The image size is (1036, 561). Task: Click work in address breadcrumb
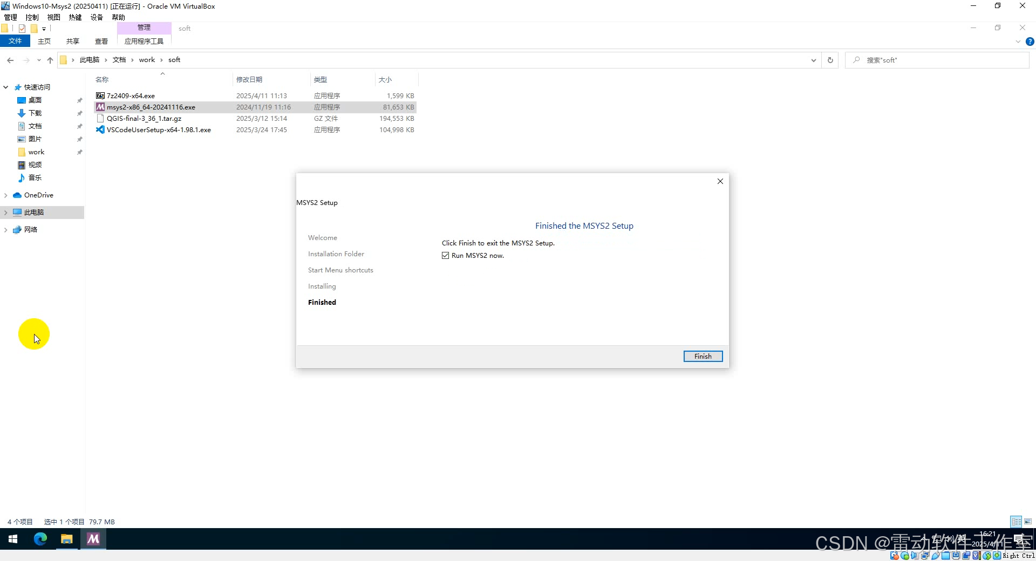click(147, 60)
